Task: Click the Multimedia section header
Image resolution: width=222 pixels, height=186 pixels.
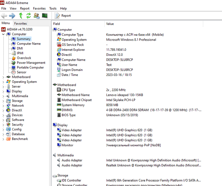Action: [x=63, y=155]
